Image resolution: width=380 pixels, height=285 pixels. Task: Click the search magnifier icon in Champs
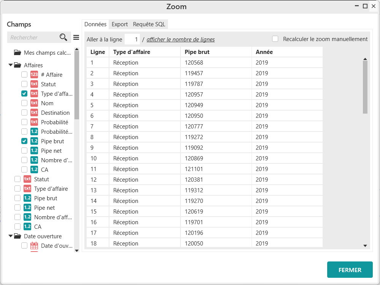(63, 37)
